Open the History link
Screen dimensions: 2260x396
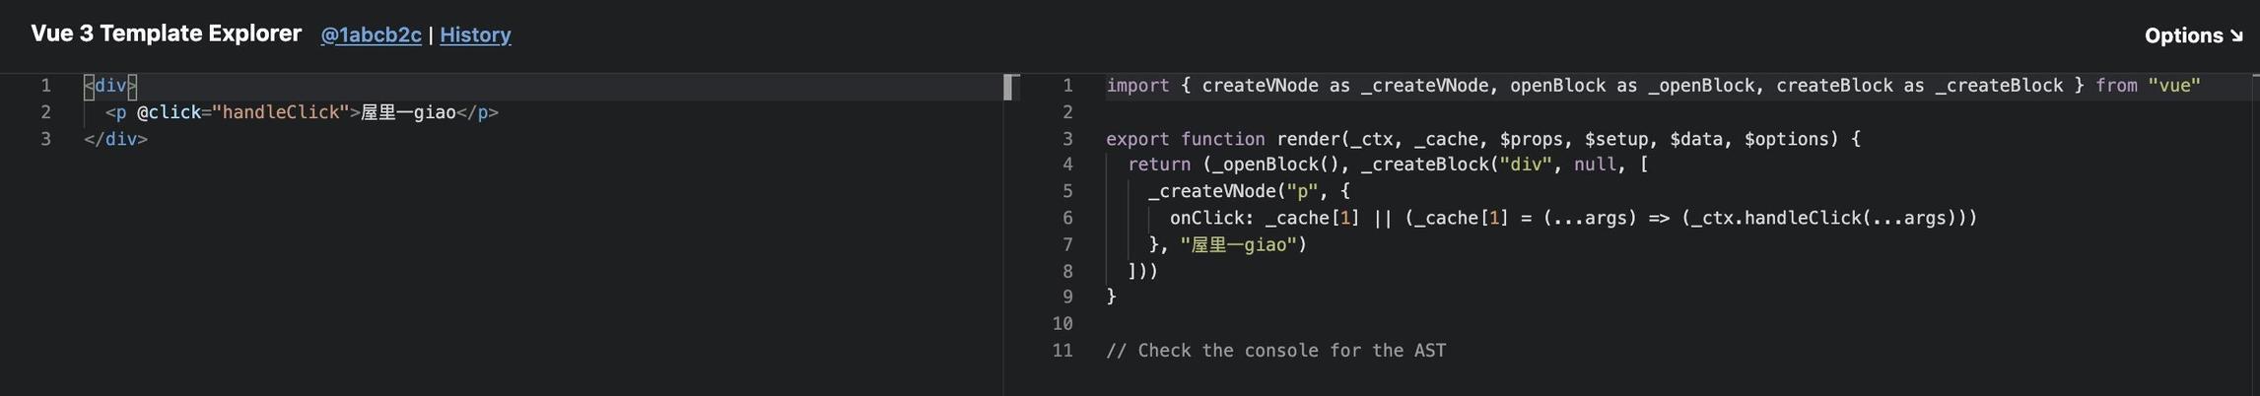pyautogui.click(x=475, y=35)
